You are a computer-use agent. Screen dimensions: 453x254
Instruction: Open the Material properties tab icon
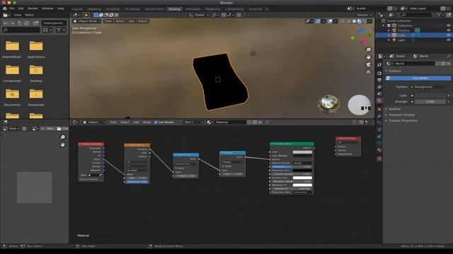tap(379, 150)
